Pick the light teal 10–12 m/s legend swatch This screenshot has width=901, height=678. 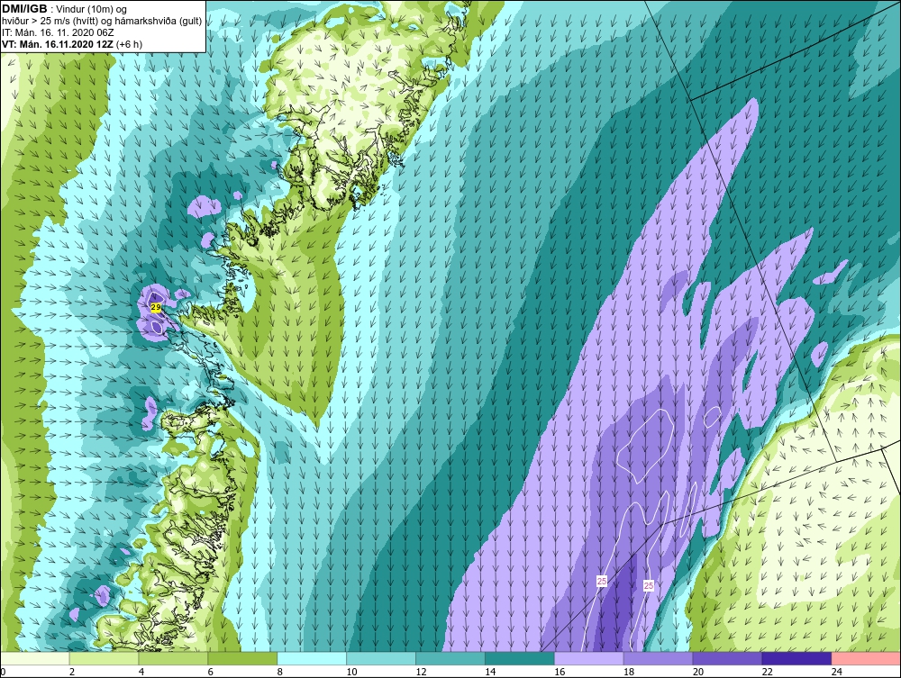tap(381, 658)
